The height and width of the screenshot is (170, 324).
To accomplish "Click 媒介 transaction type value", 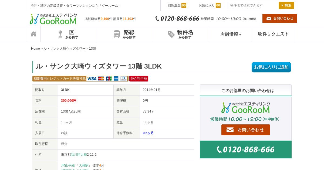I will click(64, 144).
